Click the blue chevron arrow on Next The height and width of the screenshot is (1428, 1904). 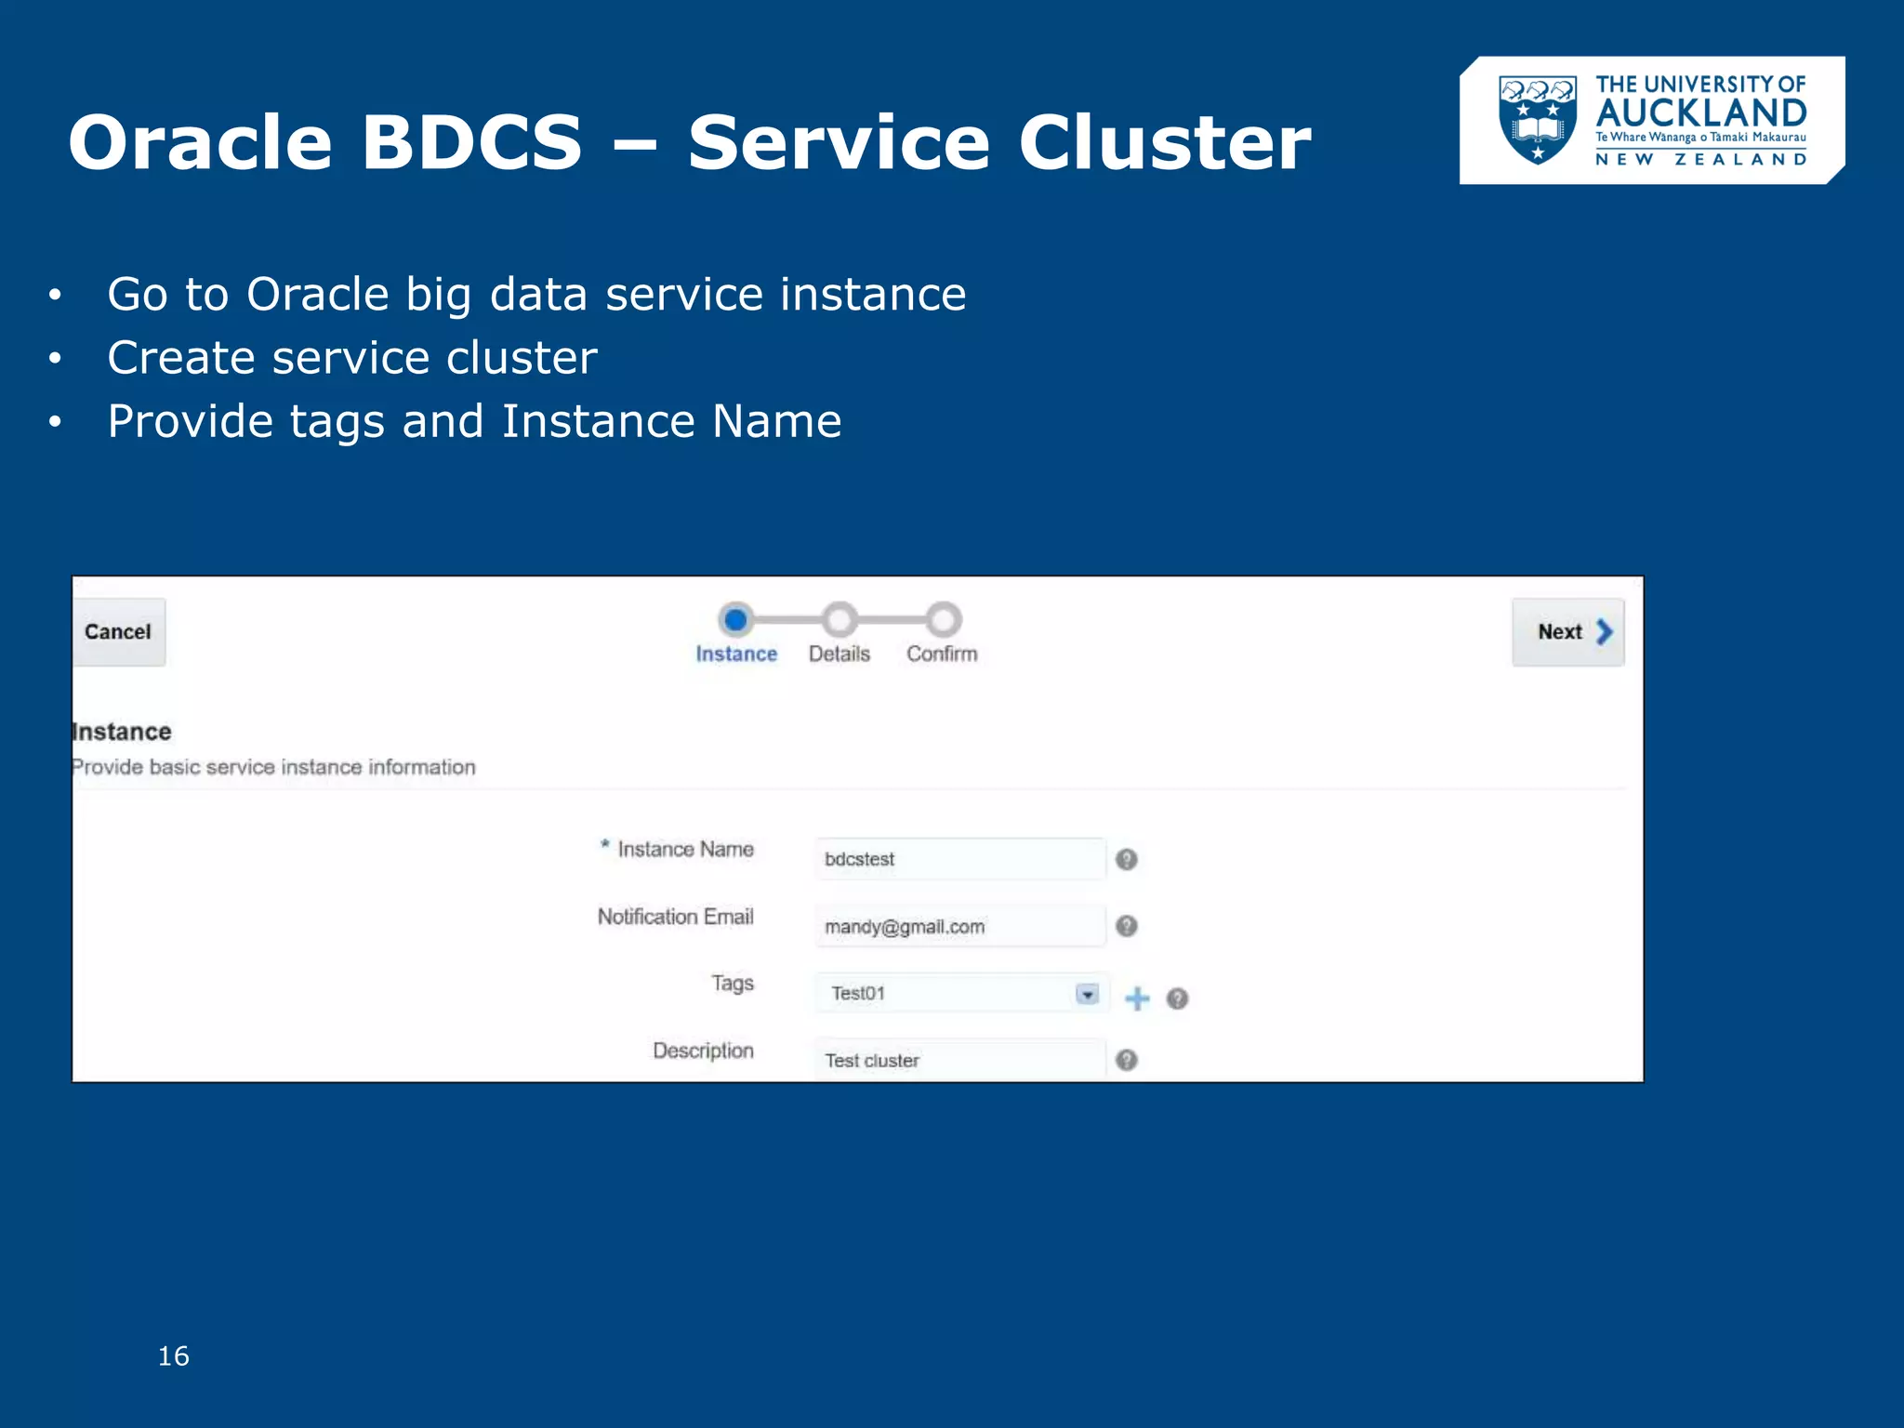coord(1604,632)
